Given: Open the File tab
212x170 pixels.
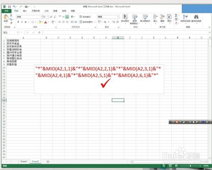Looking at the screenshot, I should pyautogui.click(x=6, y=11).
